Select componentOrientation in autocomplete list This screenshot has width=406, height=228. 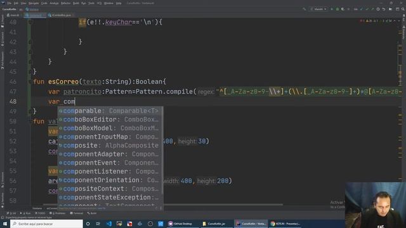(x=110, y=180)
